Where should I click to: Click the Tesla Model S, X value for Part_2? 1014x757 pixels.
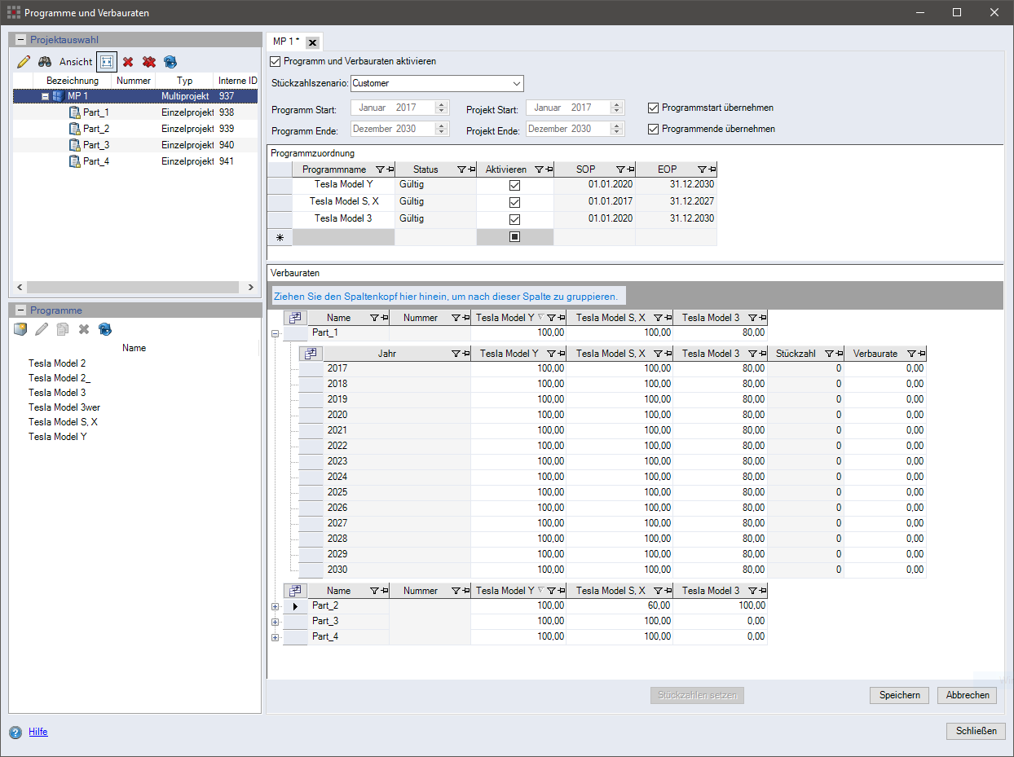coord(620,606)
